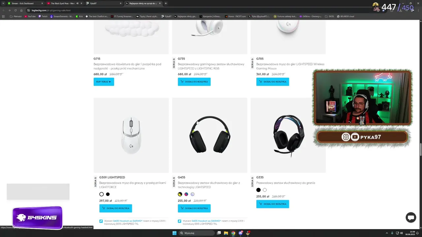The height and width of the screenshot is (237, 422).
Task: Open the Tipply panel bookmark
Action: pyautogui.click(x=147, y=16)
